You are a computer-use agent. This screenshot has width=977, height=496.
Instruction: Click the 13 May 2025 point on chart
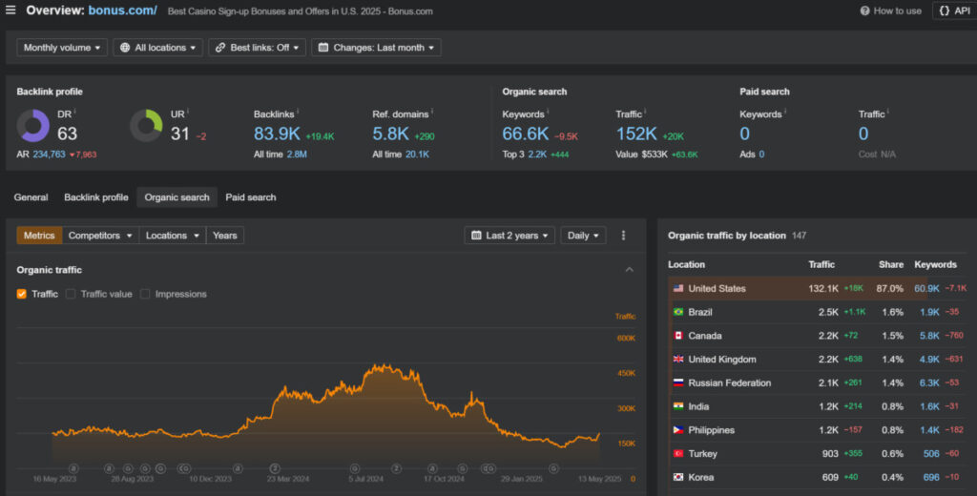point(600,434)
